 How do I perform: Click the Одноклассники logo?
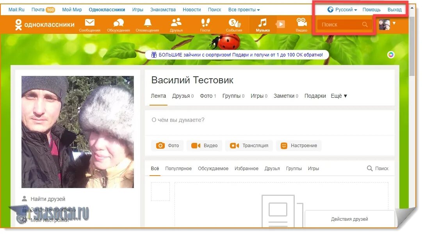point(45,25)
